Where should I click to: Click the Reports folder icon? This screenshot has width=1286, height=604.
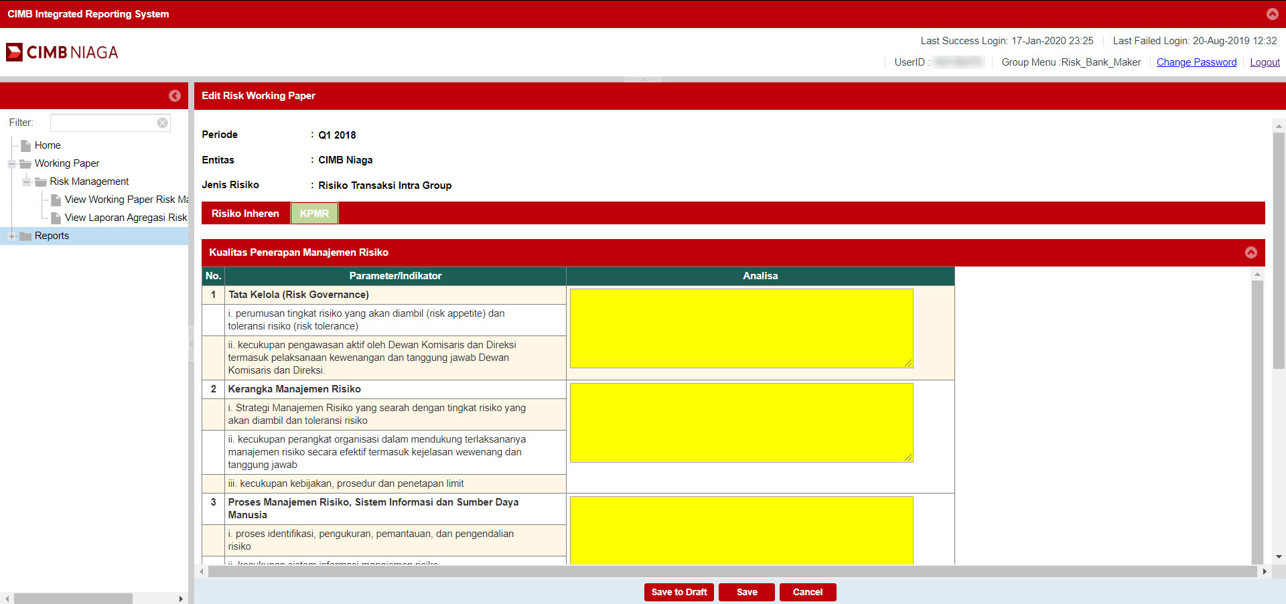tap(26, 236)
